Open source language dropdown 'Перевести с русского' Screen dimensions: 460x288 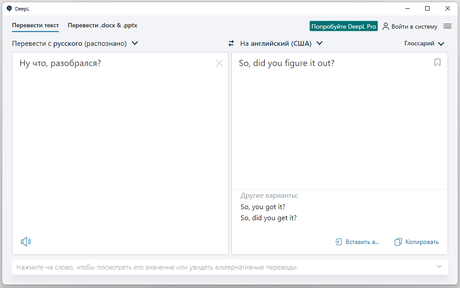(75, 44)
